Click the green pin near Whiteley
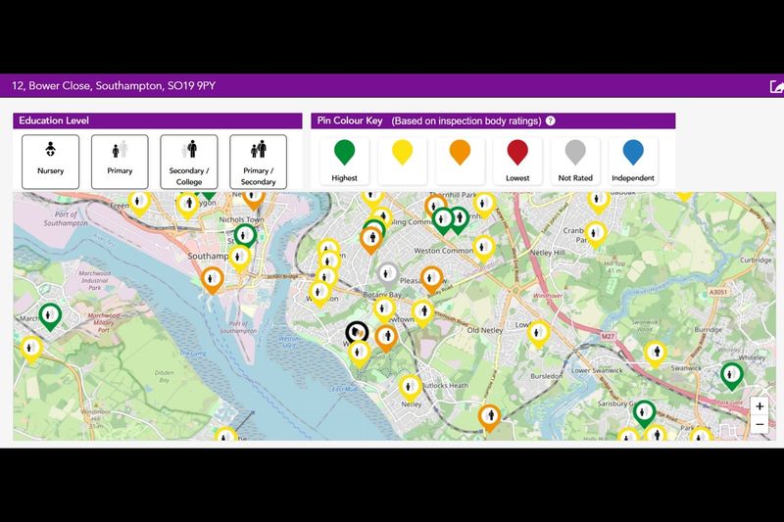 [x=731, y=373]
